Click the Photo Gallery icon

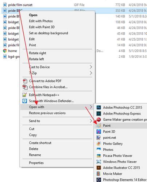coord(99,143)
